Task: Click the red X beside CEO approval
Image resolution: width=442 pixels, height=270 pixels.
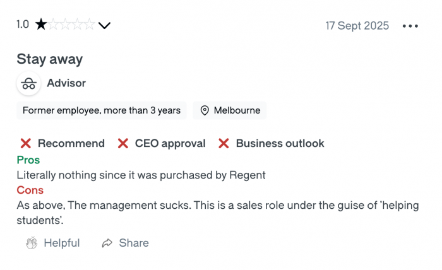Action: (x=123, y=143)
